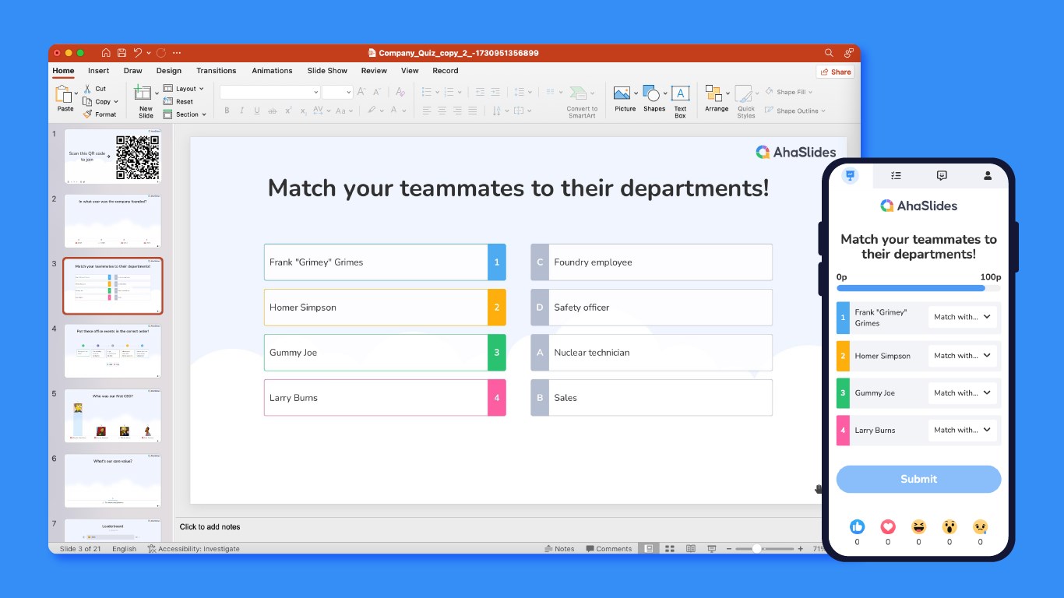Click the surprised emoji reaction on the phone
This screenshot has width=1064, height=598.
point(949,526)
